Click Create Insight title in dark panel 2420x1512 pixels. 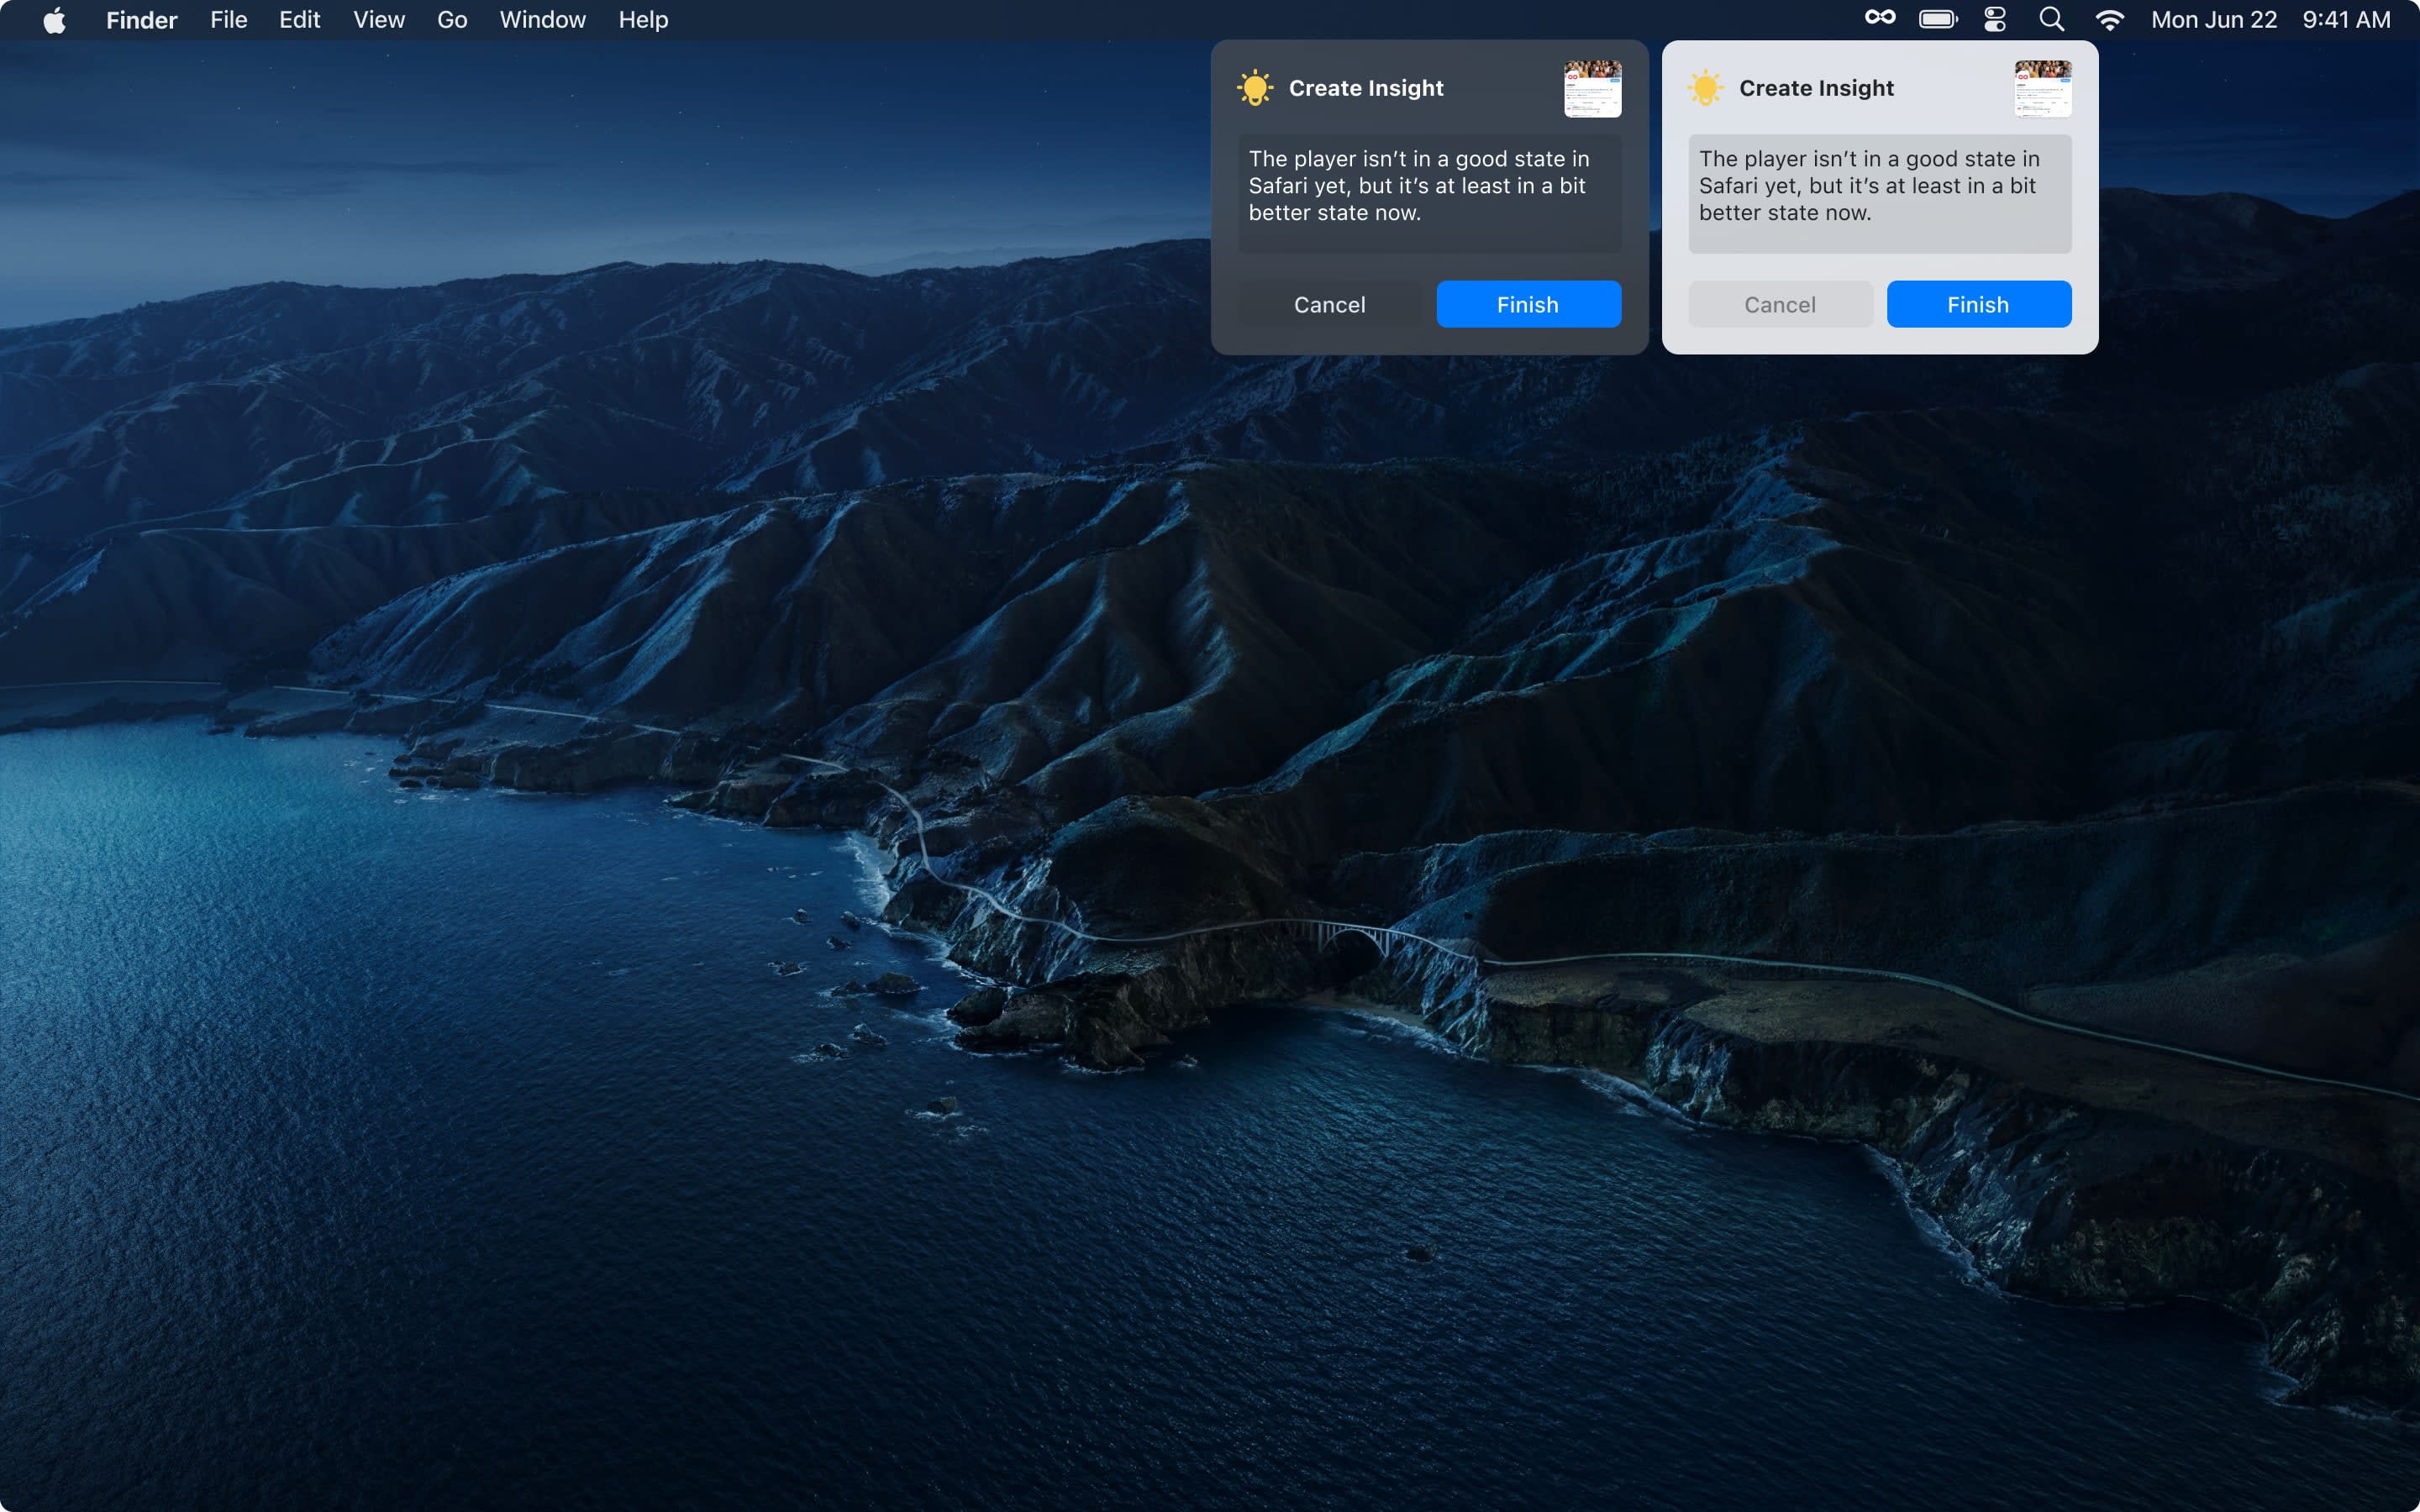point(1366,88)
